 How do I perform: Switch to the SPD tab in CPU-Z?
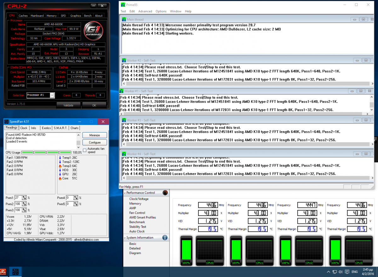click(63, 16)
